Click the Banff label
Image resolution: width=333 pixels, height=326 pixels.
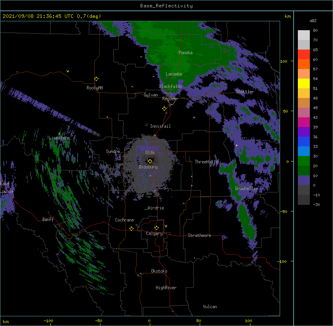tap(48, 220)
